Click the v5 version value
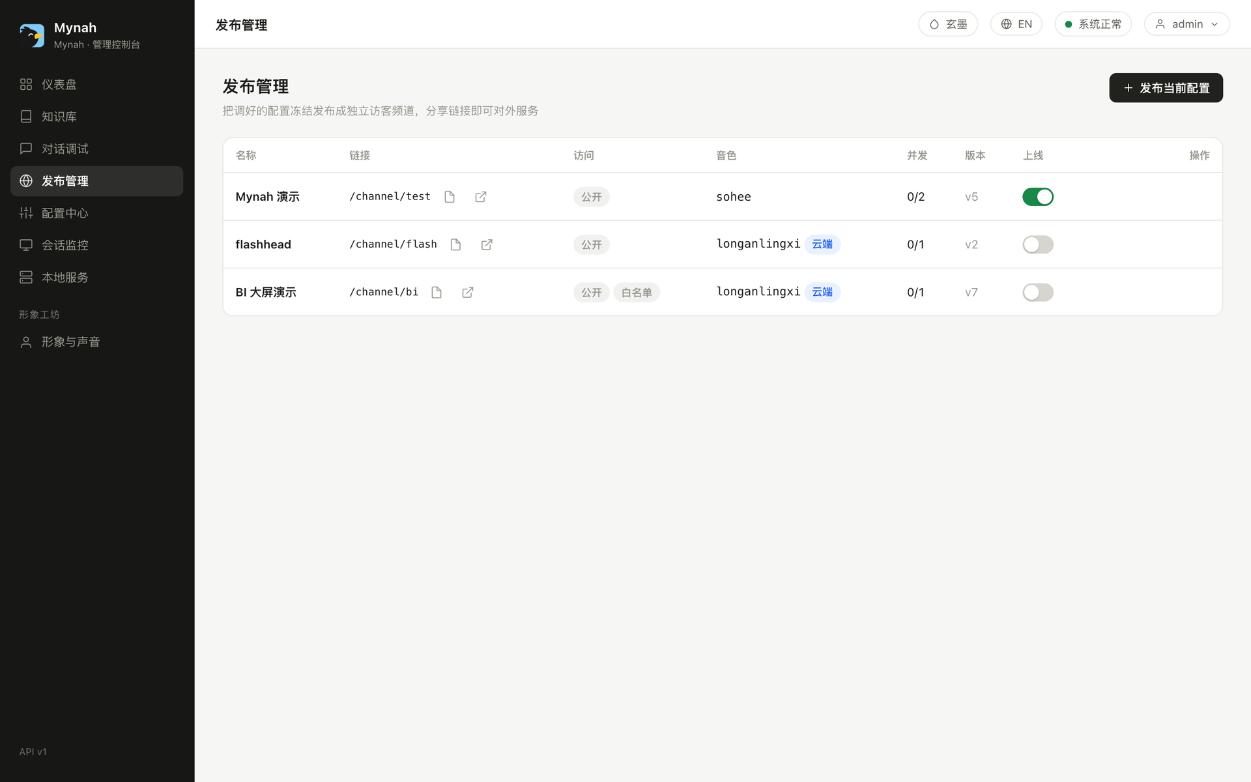 971,197
